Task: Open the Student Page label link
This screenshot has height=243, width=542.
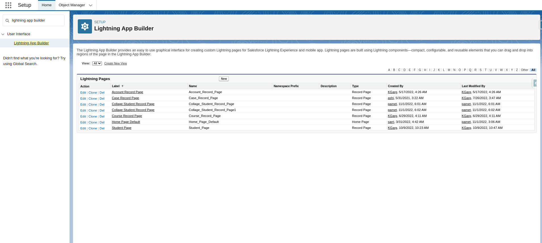Action: pos(122,128)
